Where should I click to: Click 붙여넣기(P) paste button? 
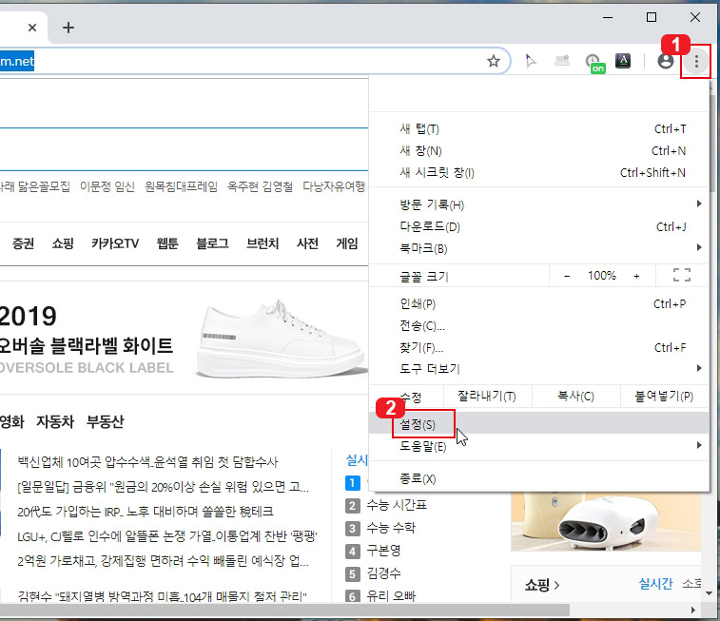pos(664,397)
